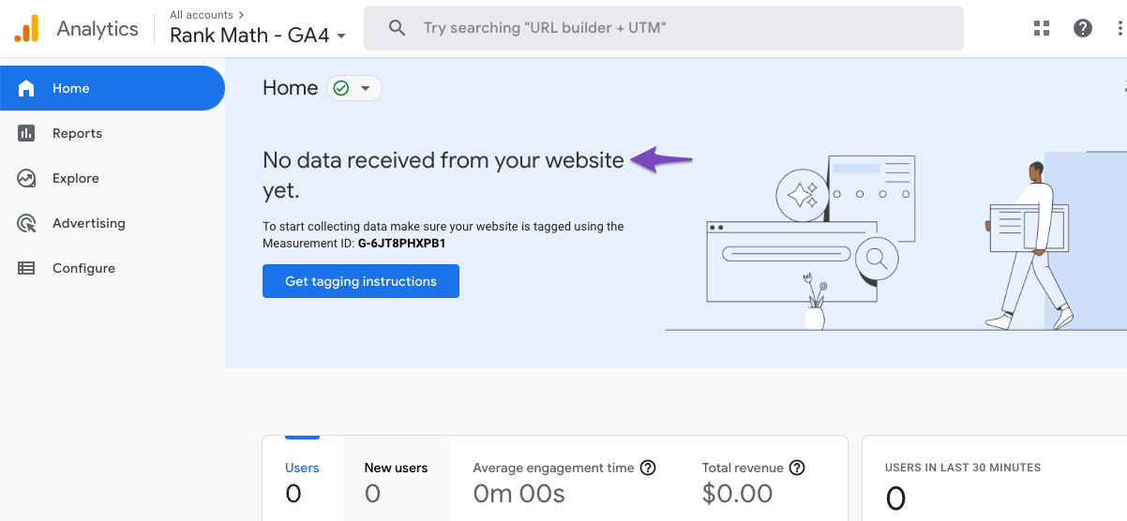The height and width of the screenshot is (521, 1127).
Task: Select the Average engagement time metric
Action: click(x=563, y=479)
